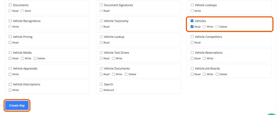Check the Vehicle Competitors group checkbox

pyautogui.click(x=192, y=37)
